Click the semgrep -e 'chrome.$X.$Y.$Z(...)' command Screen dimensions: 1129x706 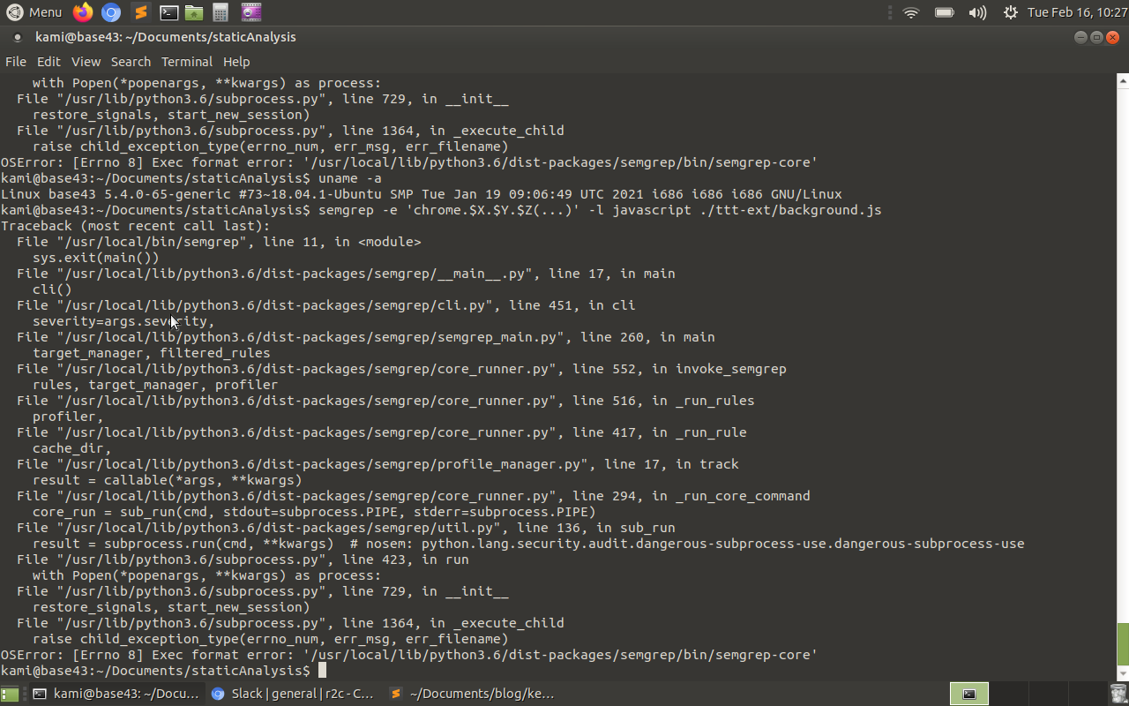(600, 210)
